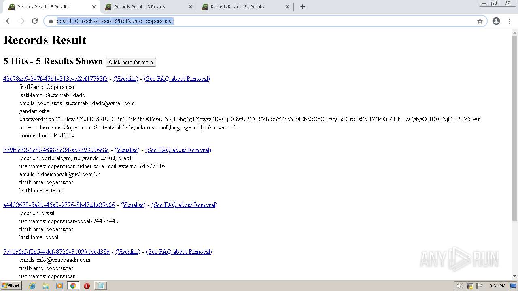Switch to the 3 Results tab

point(148,7)
